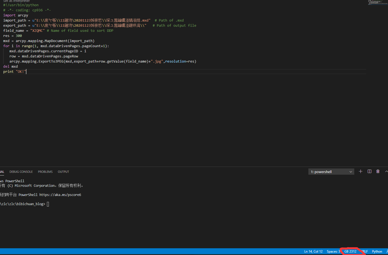Screen dimensions: 388x255
Task: Change the CRLF end-of-line sequence
Action: pos(365,251)
